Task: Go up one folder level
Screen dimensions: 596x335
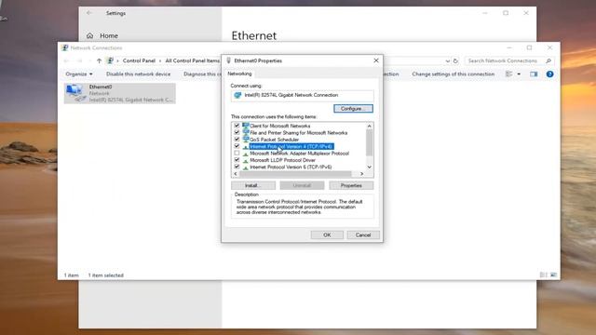Action: pyautogui.click(x=99, y=60)
